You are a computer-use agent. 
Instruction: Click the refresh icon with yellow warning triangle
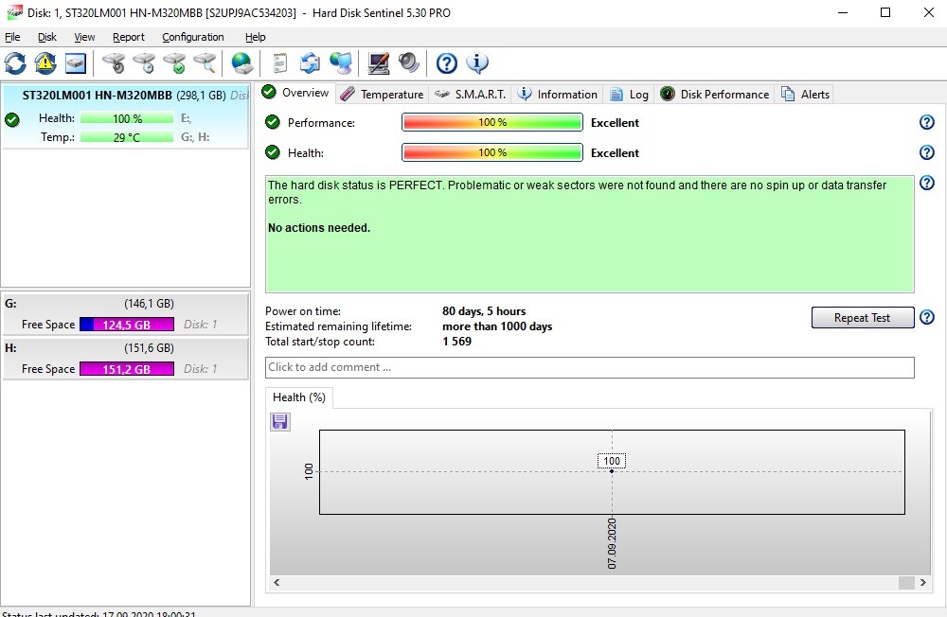point(45,63)
